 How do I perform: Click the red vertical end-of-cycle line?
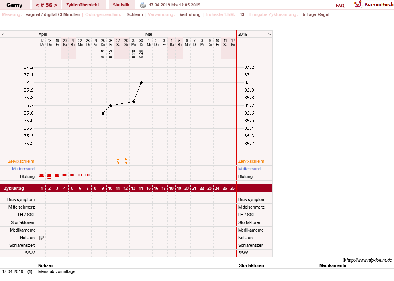[236, 144]
